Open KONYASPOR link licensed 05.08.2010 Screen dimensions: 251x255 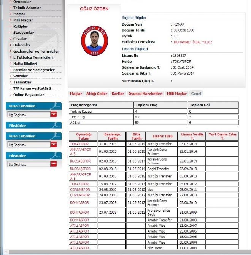(79, 202)
